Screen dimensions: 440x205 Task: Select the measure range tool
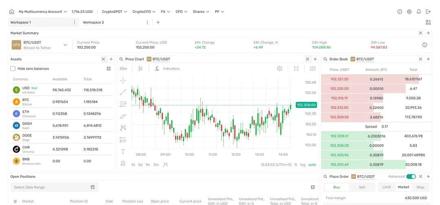pyautogui.click(x=123, y=140)
